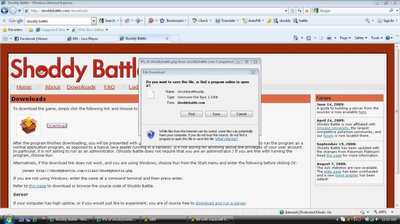Open the zoom level 100% dropdown

[x=392, y=212]
